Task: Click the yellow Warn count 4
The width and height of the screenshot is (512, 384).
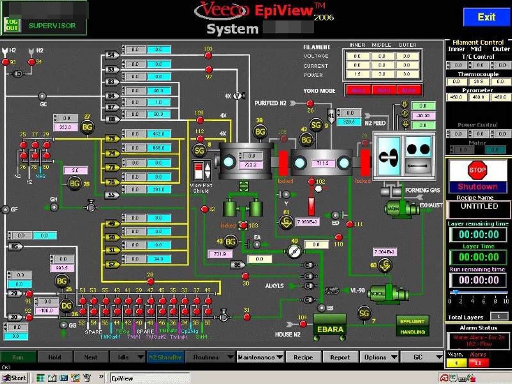Action: click(456, 363)
